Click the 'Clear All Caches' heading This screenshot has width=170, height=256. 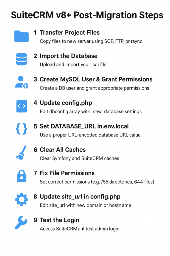pyautogui.click(x=62, y=150)
